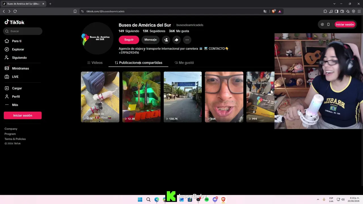Launch Spotify from the taskbar
Screen dimensions: 363x204
click(206, 199)
